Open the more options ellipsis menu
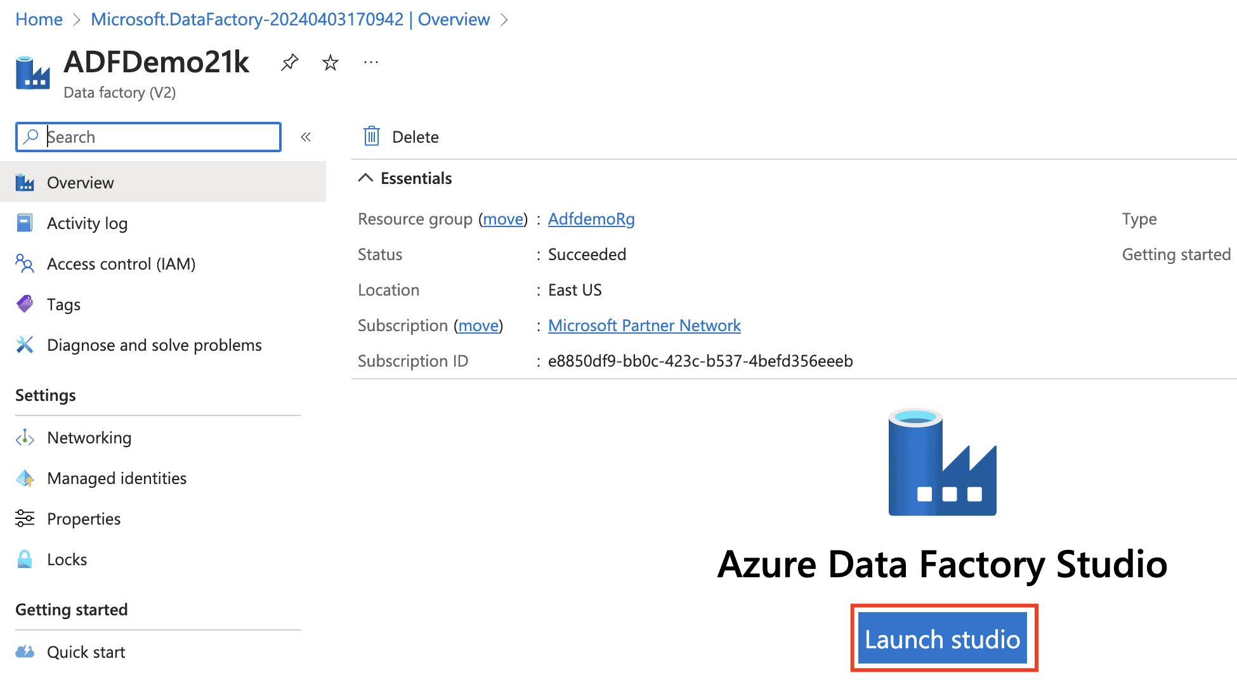Viewport: 1237px width, 680px height. point(370,62)
